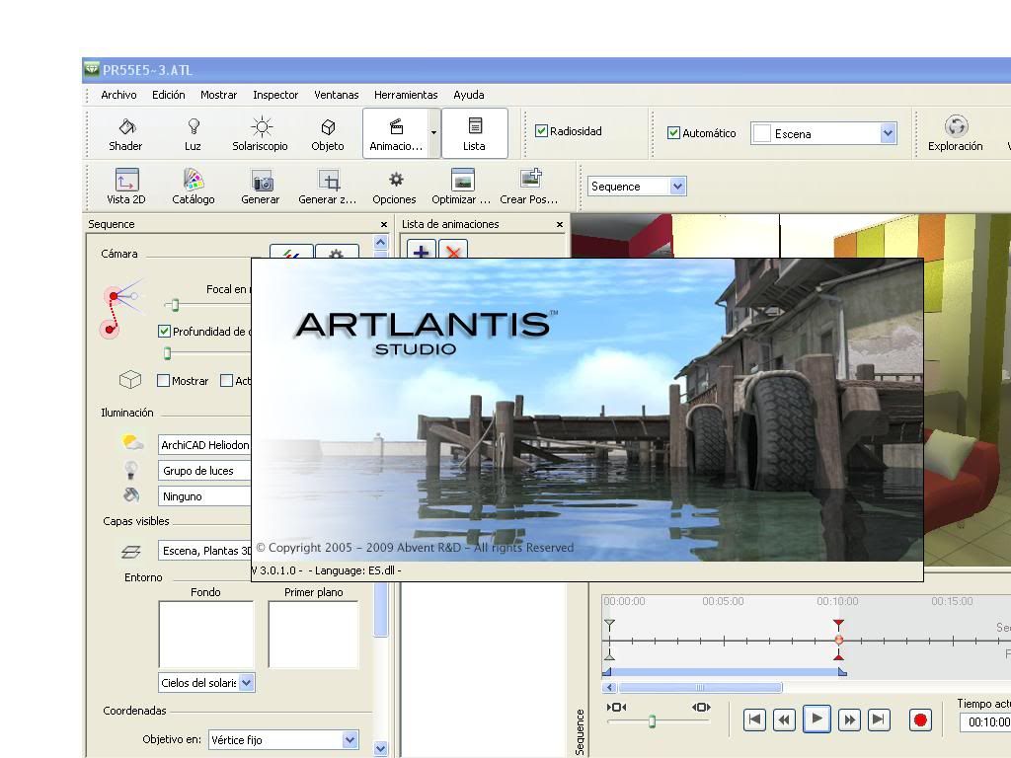Click the light bulb group icon

pyautogui.click(x=131, y=470)
